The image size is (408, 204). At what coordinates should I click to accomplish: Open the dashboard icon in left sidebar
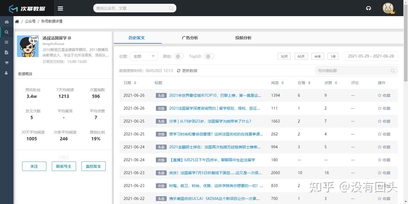7,22
